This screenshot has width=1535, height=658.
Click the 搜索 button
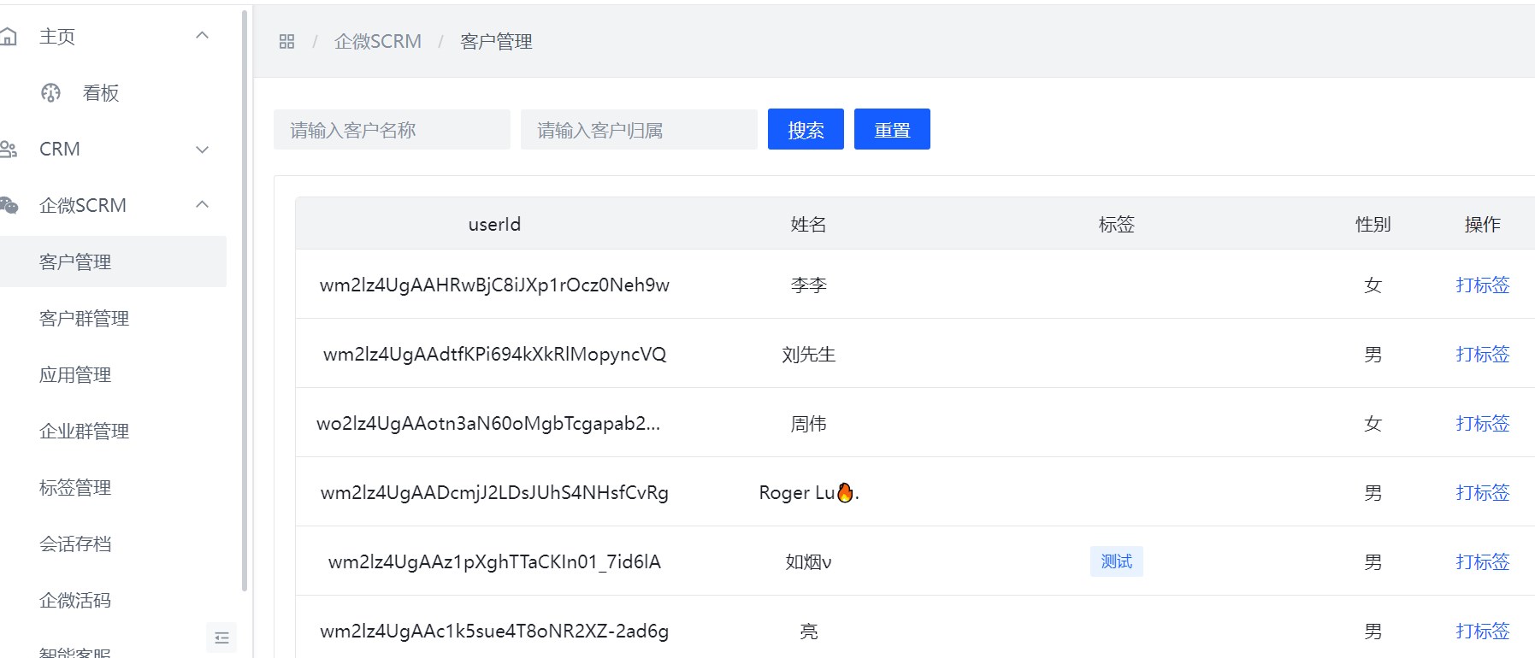pyautogui.click(x=806, y=129)
